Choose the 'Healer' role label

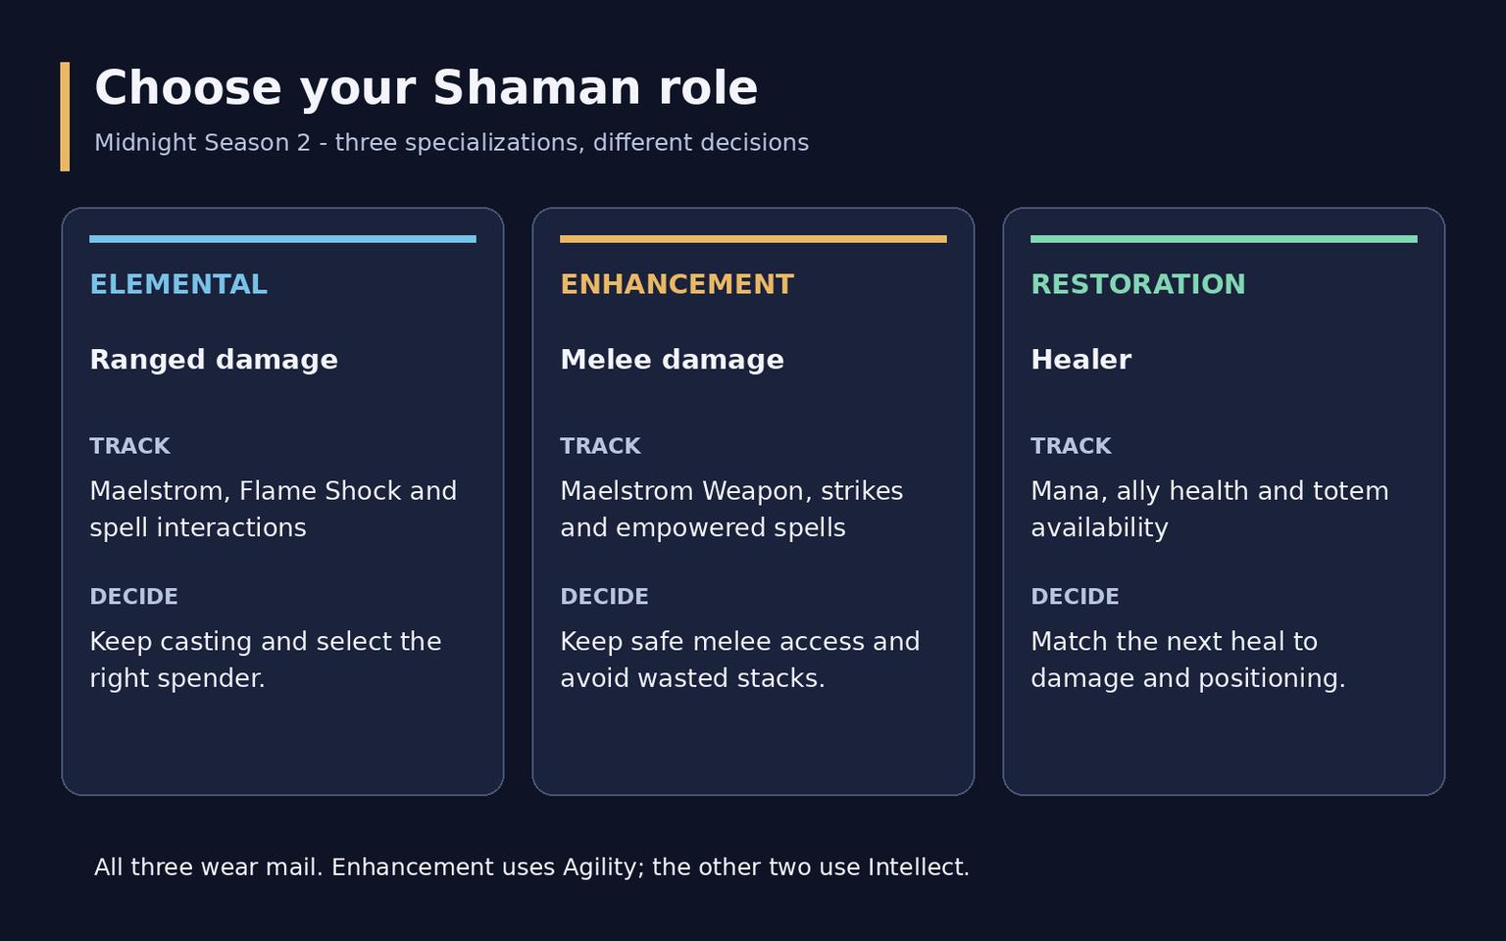click(x=1080, y=360)
